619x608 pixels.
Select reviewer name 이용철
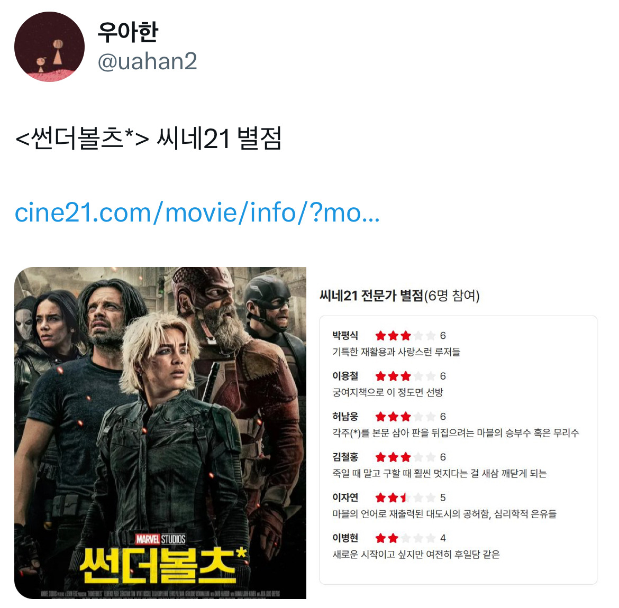pos(345,376)
